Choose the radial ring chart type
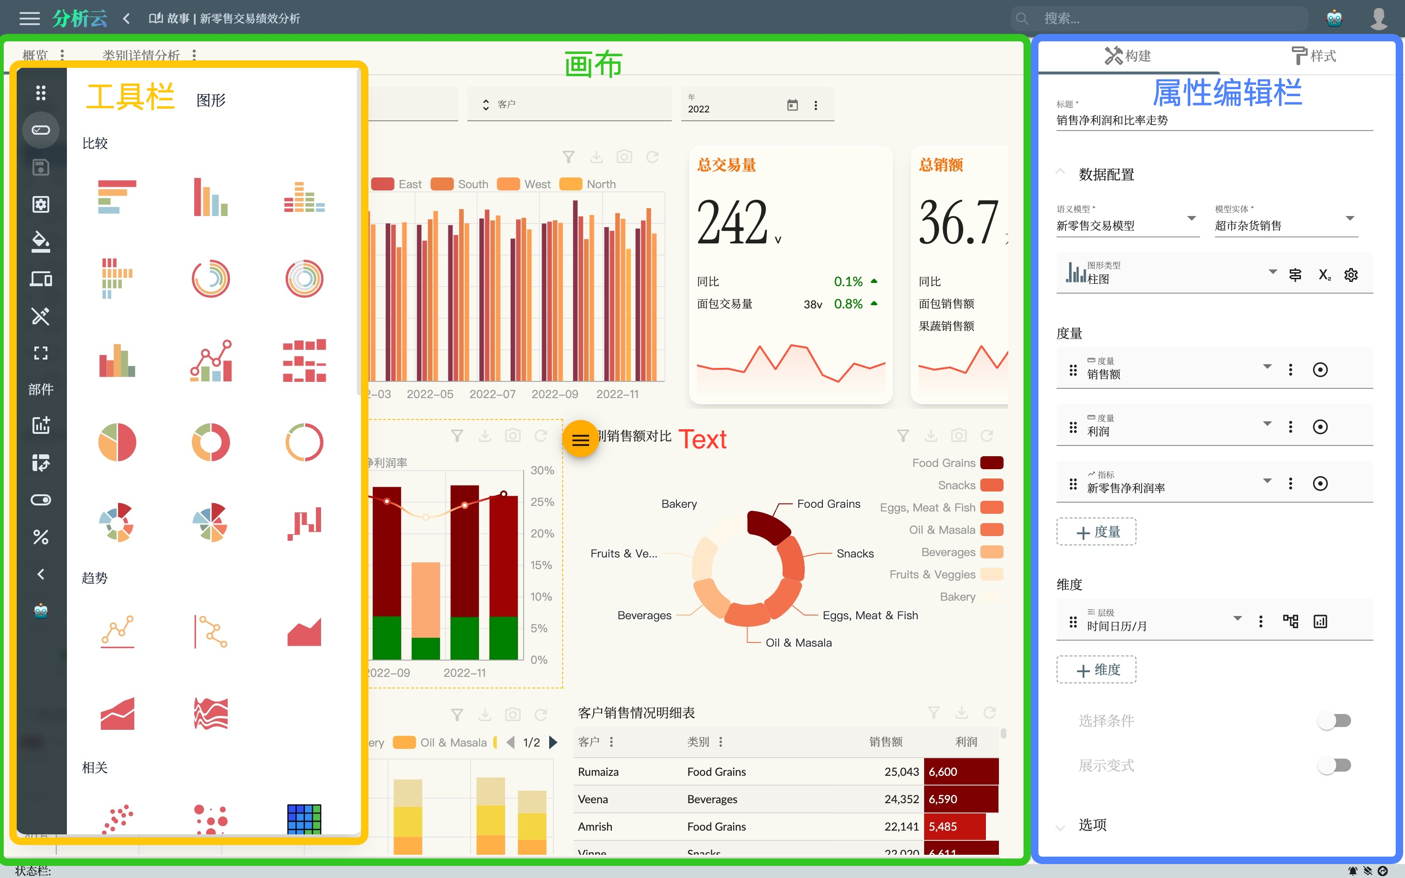This screenshot has width=1405, height=878. pos(210,279)
